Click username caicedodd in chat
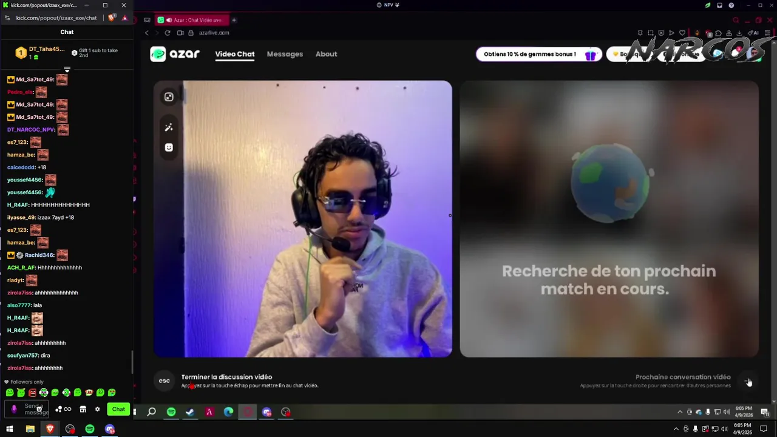777x437 pixels. (21, 168)
